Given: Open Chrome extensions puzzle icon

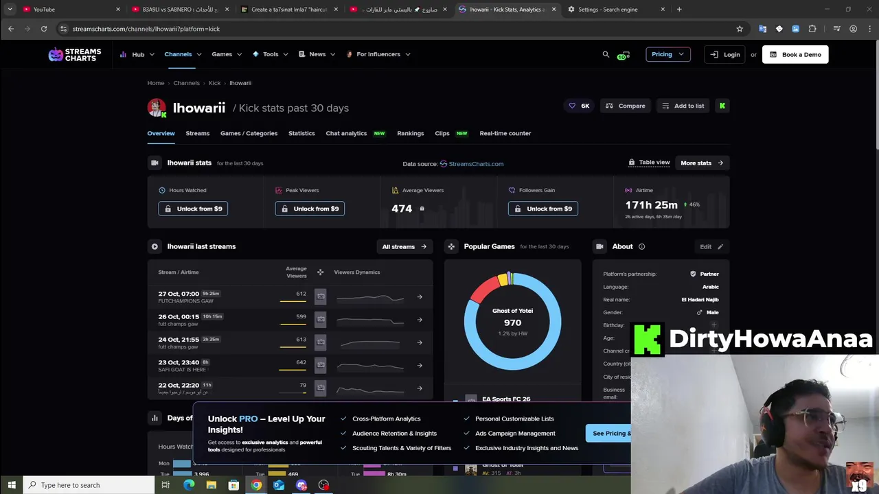Looking at the screenshot, I should 812,29.
